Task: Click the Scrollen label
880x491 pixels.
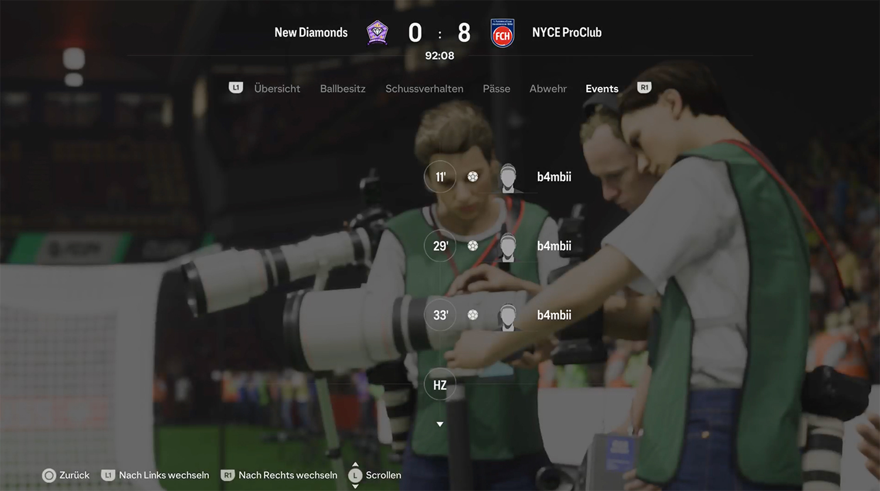Action: coord(384,475)
